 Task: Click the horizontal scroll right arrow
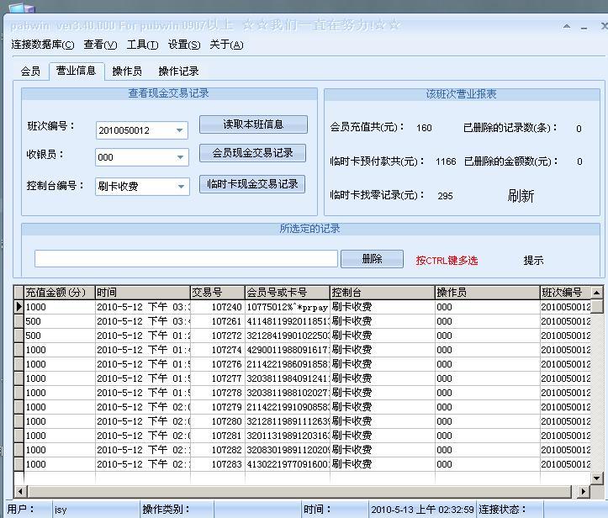click(583, 492)
